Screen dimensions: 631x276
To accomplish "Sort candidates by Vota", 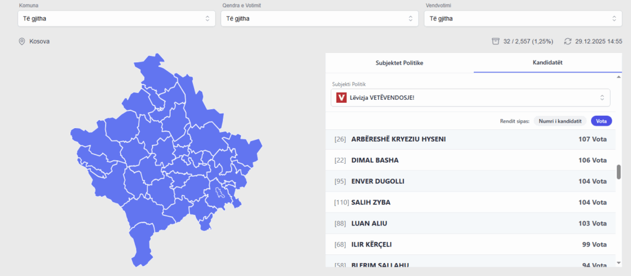I will [x=601, y=121].
